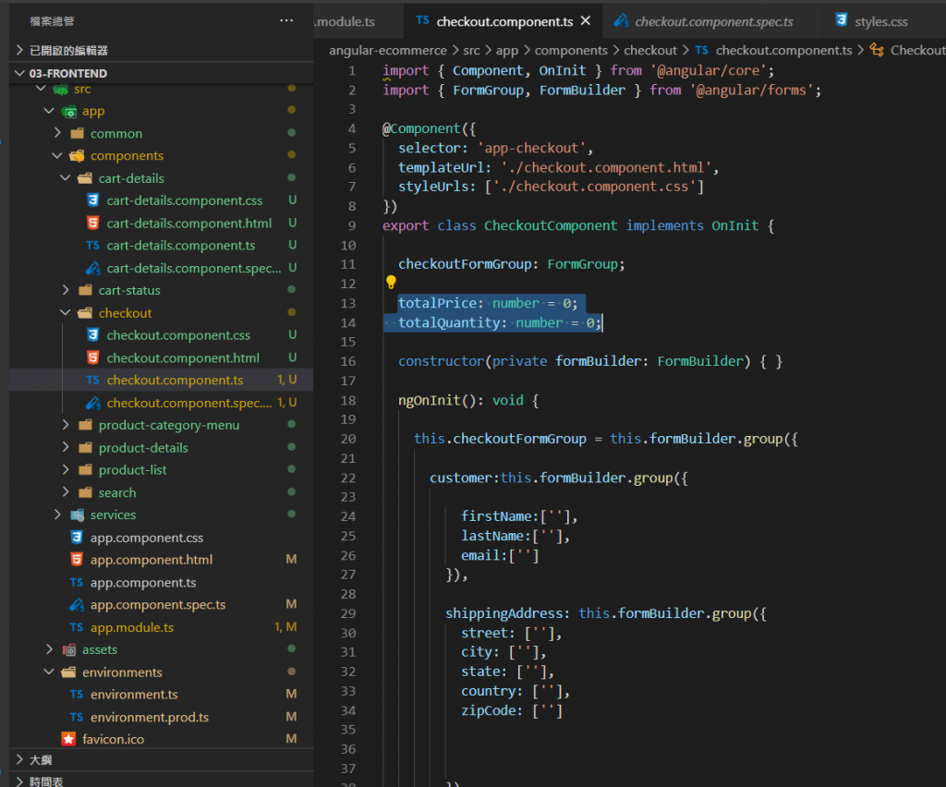Switch to the styles.css tab
The width and height of the screenshot is (946, 787).
point(880,21)
